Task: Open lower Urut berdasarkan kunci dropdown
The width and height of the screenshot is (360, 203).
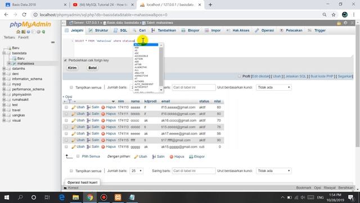Action: [274, 171]
